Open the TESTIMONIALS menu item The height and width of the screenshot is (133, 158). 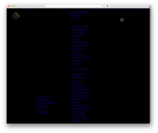tap(97, 9)
